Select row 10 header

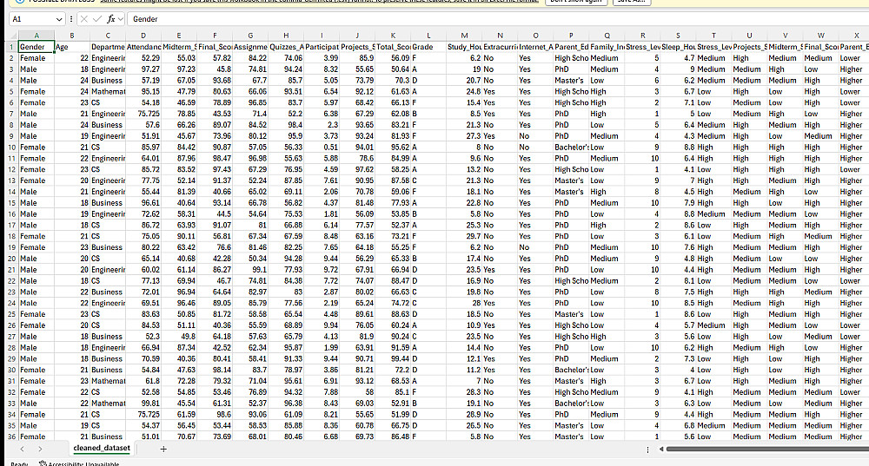tap(11, 148)
